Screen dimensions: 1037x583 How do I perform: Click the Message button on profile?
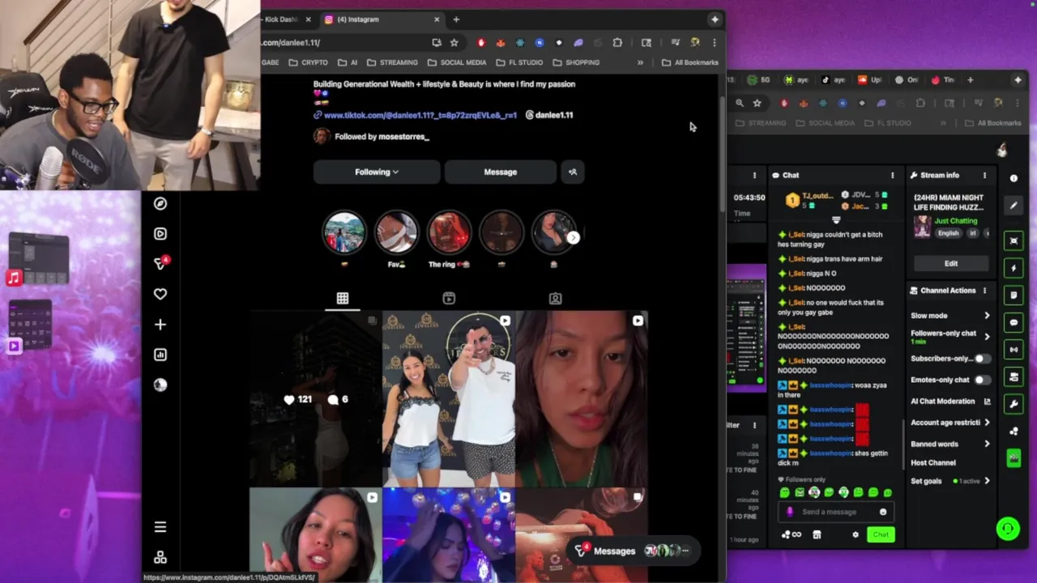501,172
